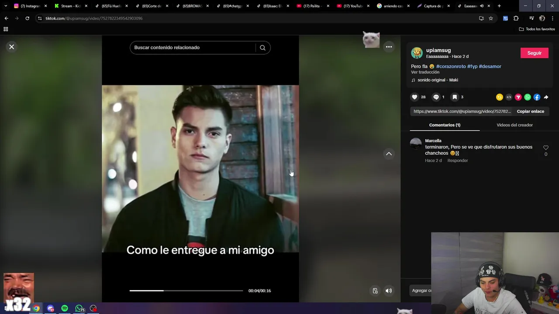Open tab search dropdown arrow
Viewport: 559px width, 314px height.
[x=5, y=6]
